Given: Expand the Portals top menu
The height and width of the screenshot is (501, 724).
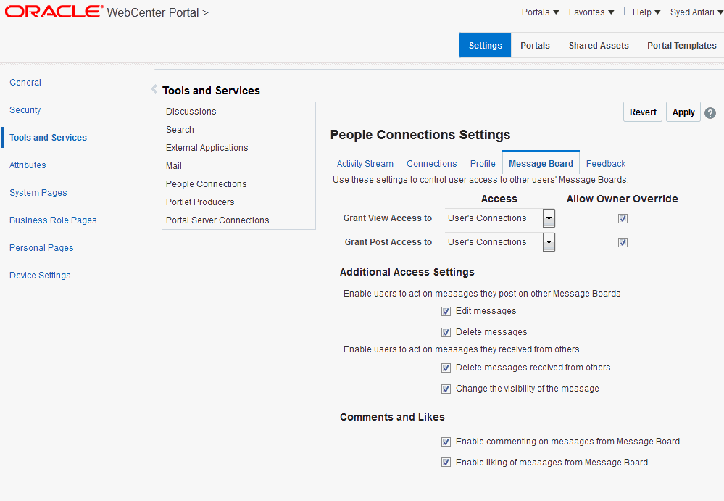Looking at the screenshot, I should 540,12.
